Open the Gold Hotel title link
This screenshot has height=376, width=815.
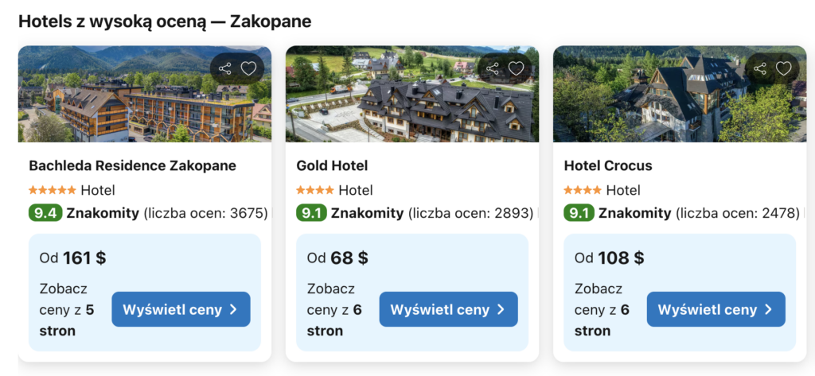pyautogui.click(x=332, y=166)
